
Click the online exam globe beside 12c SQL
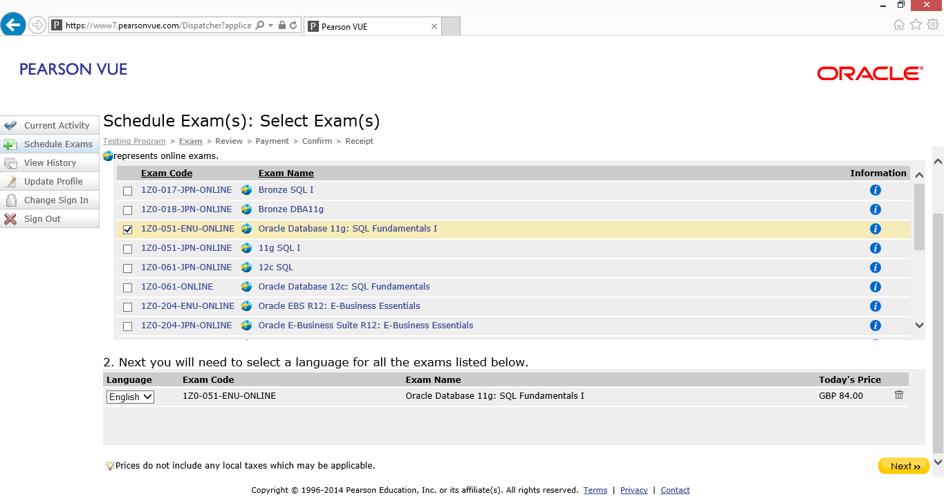tap(246, 267)
